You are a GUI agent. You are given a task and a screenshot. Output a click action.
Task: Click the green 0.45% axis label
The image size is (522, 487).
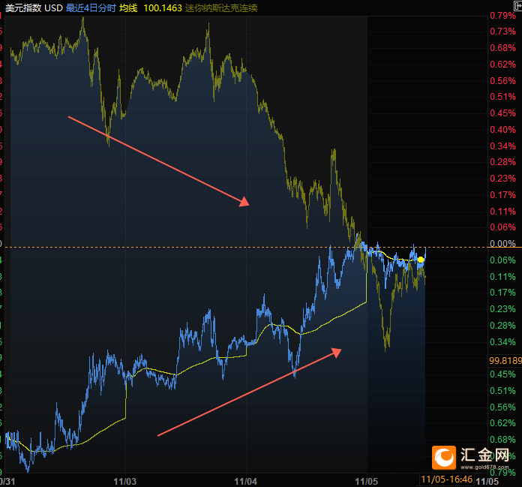502,374
